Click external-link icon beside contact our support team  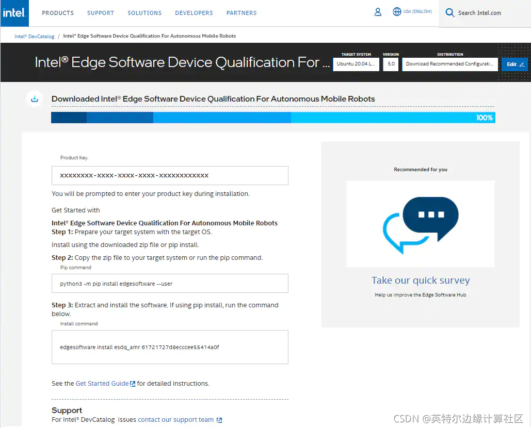coord(219,420)
